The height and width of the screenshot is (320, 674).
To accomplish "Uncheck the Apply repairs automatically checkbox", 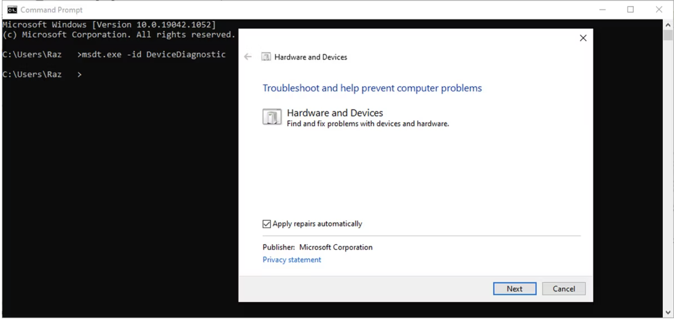I will point(267,224).
